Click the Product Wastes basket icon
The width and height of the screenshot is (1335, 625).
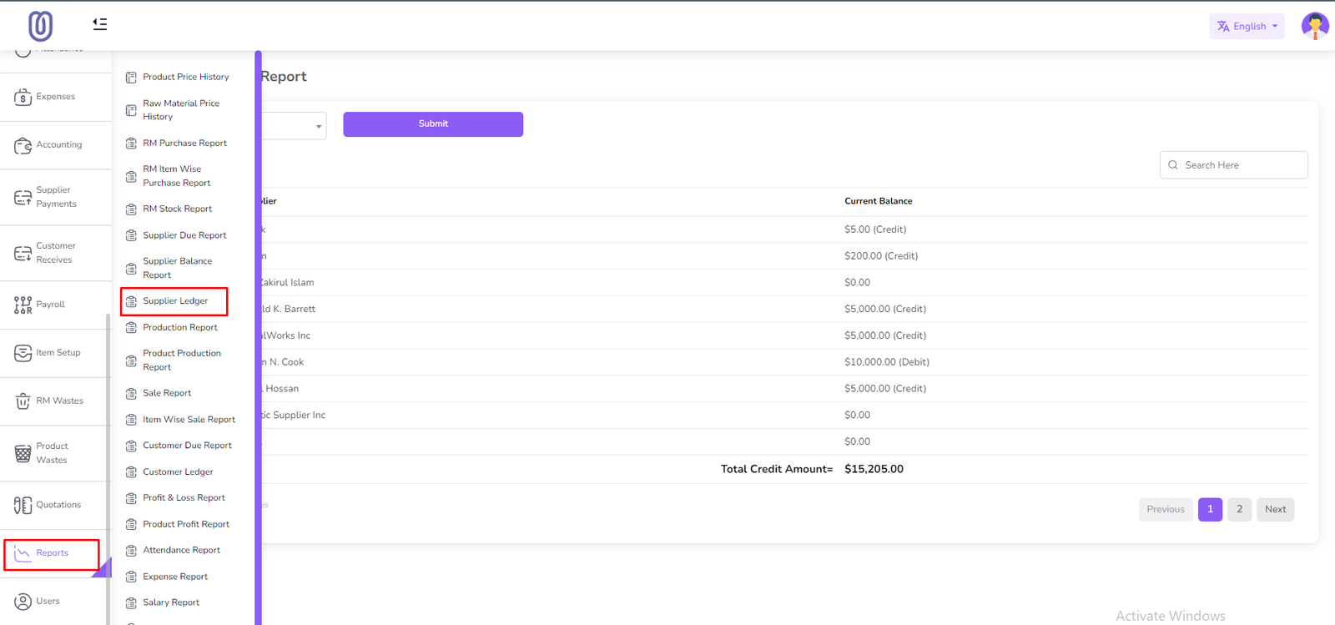(x=23, y=454)
